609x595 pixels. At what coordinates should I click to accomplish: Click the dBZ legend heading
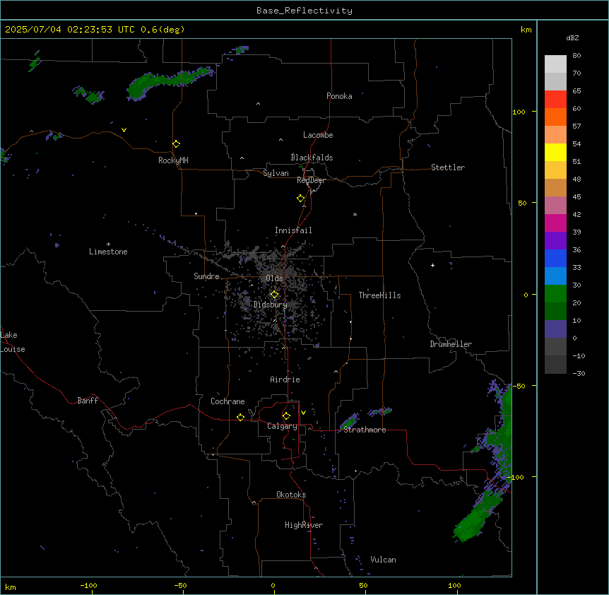(572, 37)
